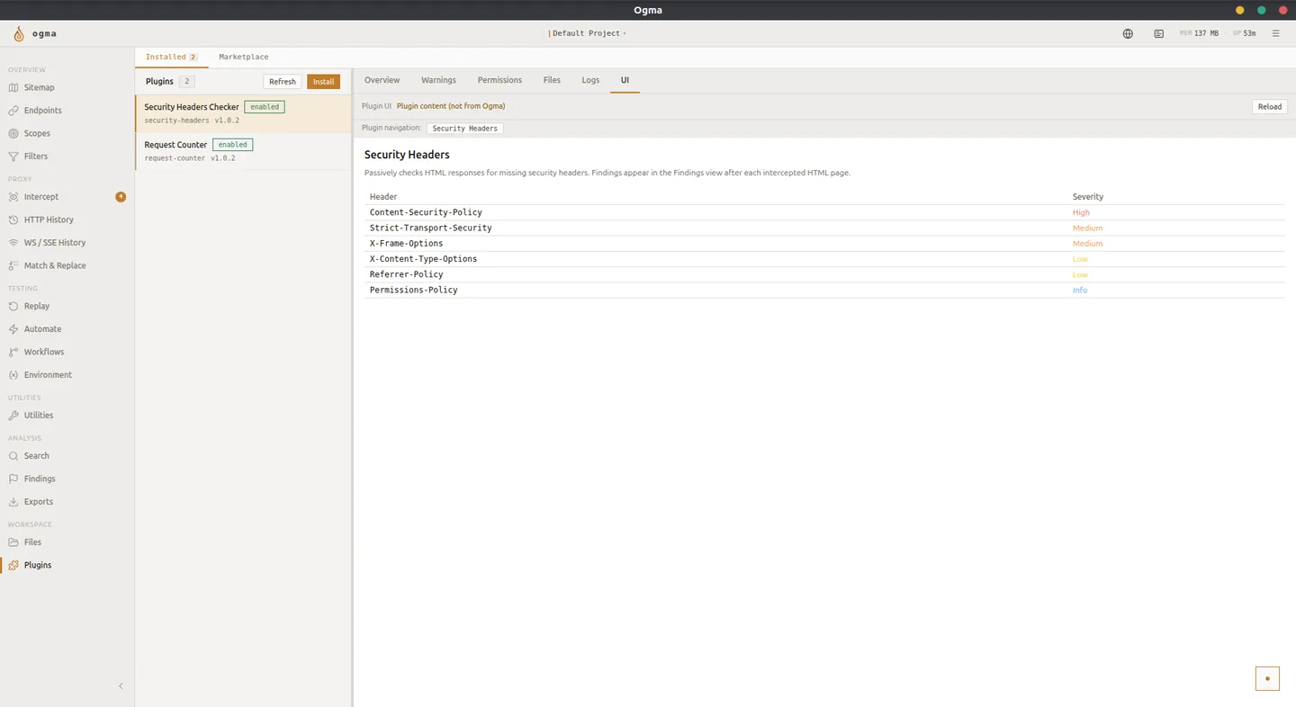Click the Install plugin button

323,82
